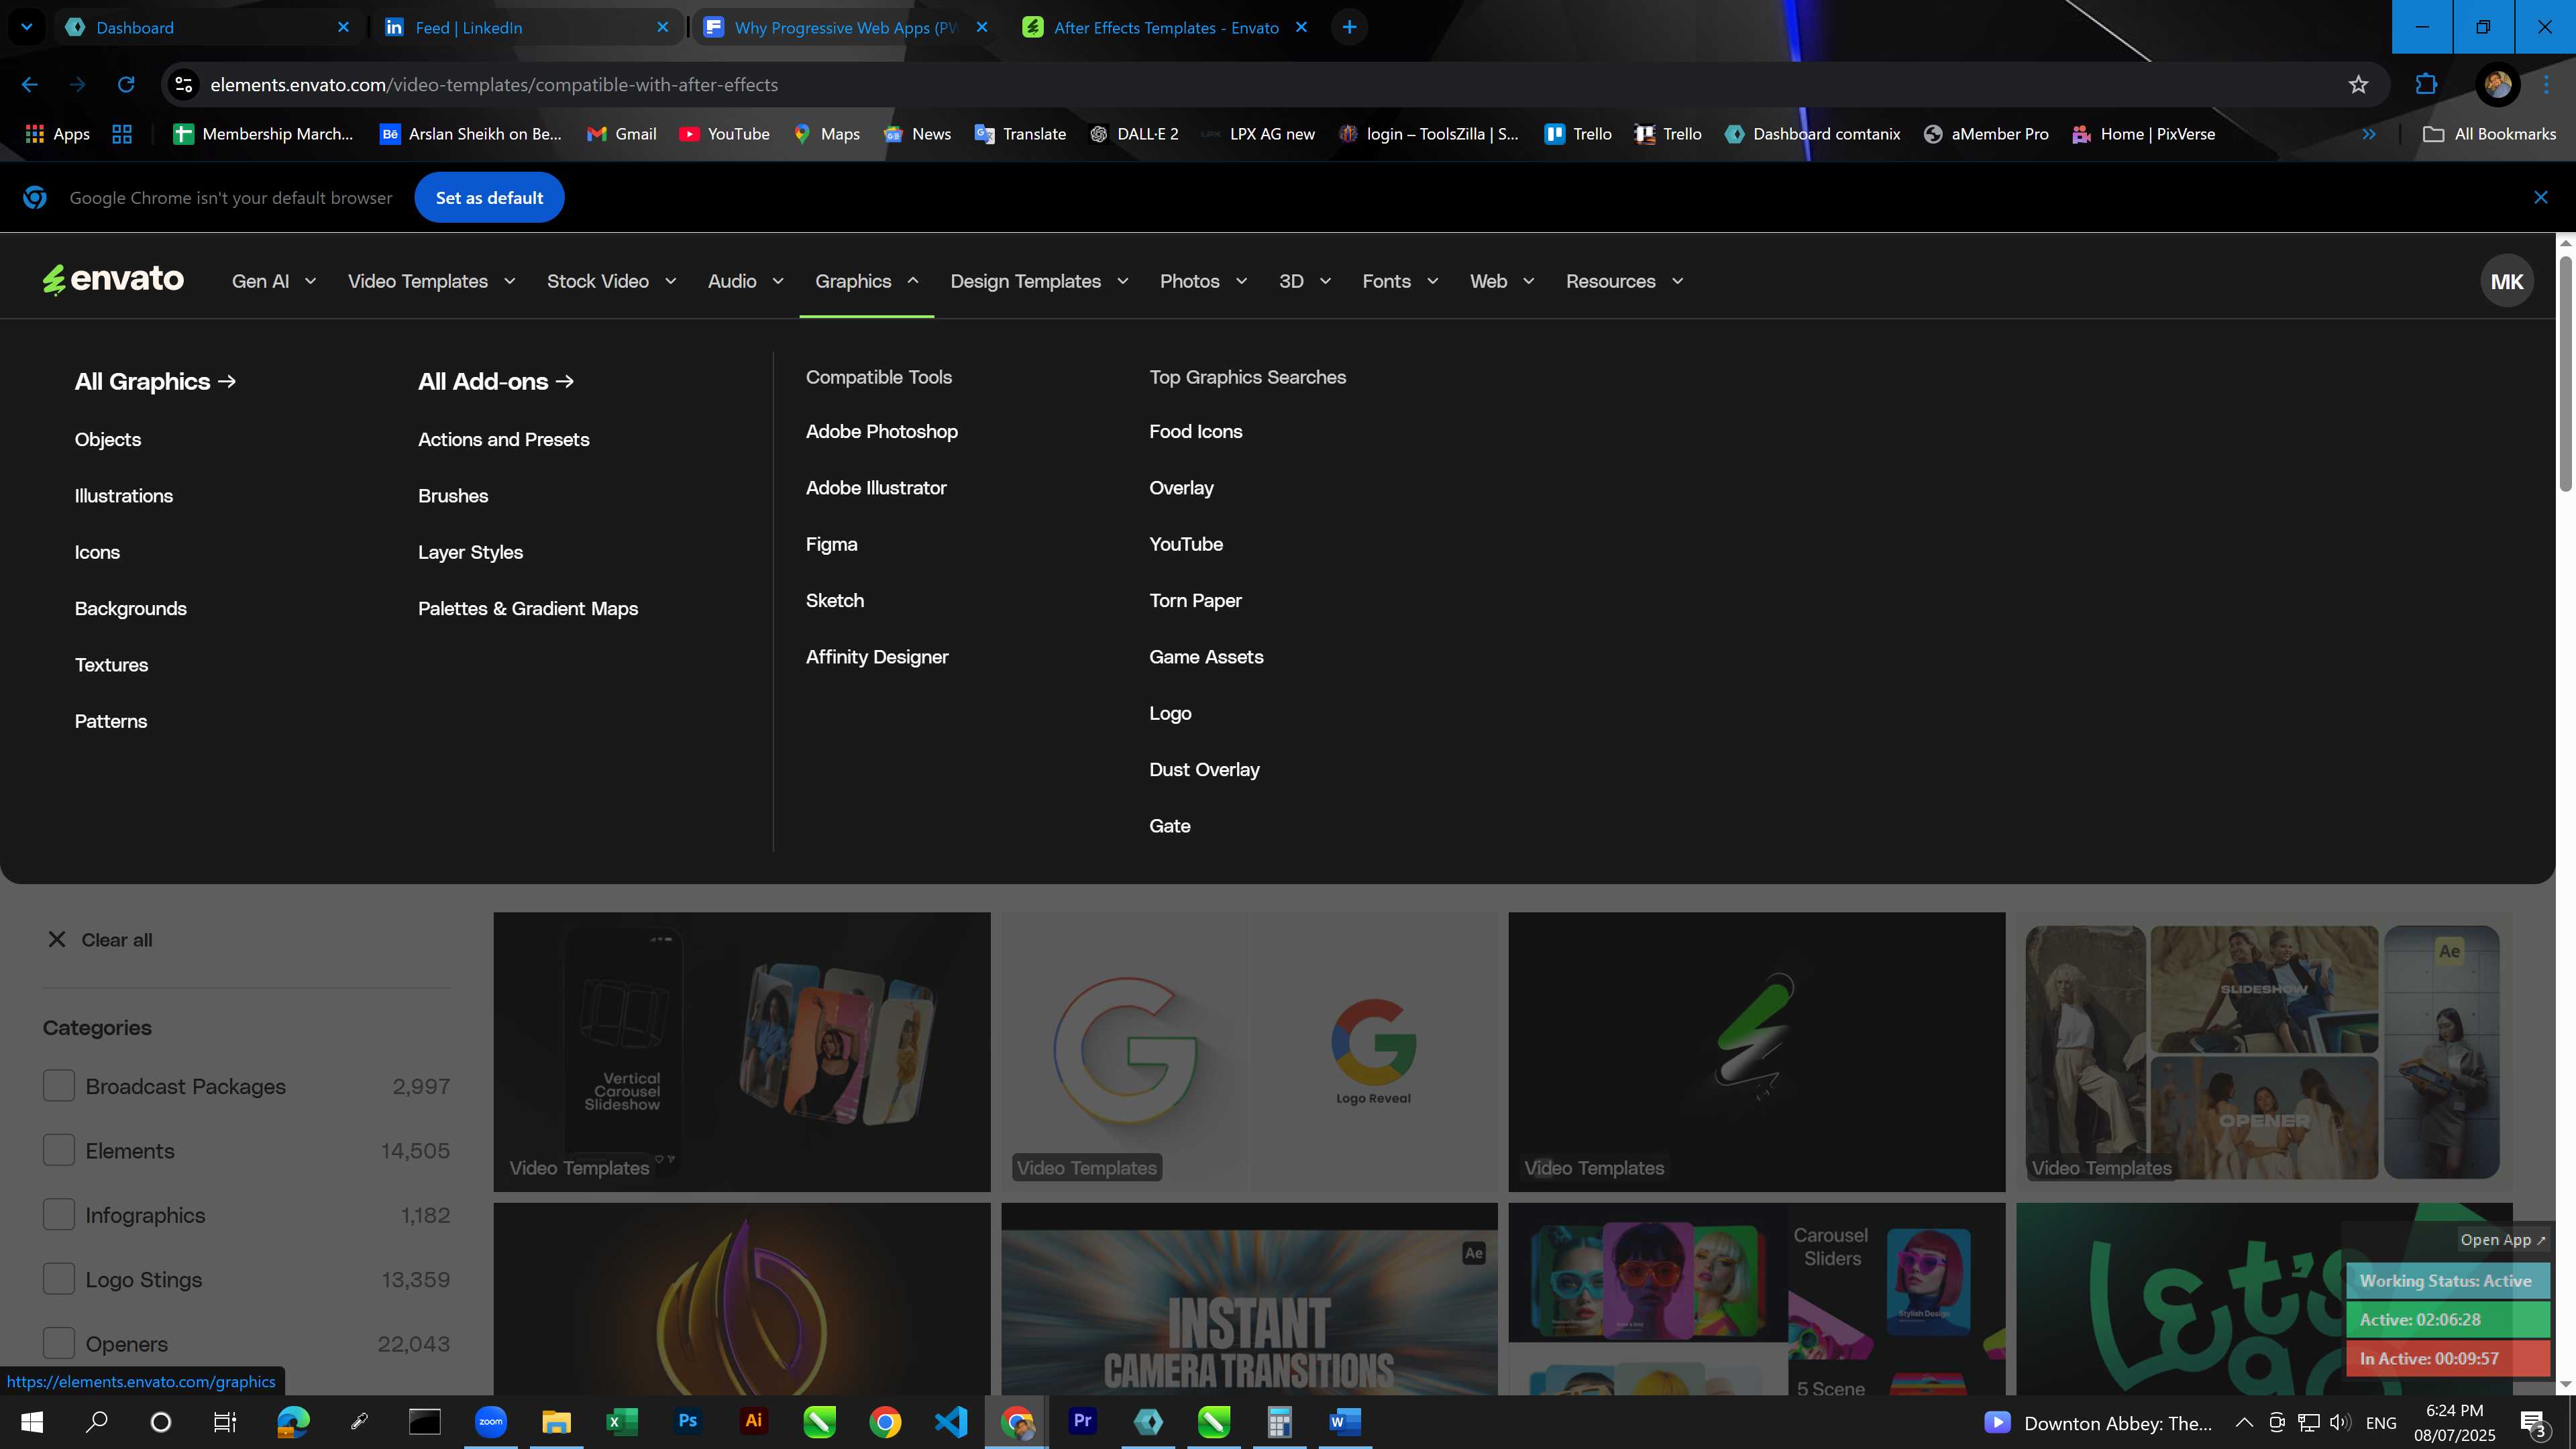Expand the Fonts menu

point(1400,281)
